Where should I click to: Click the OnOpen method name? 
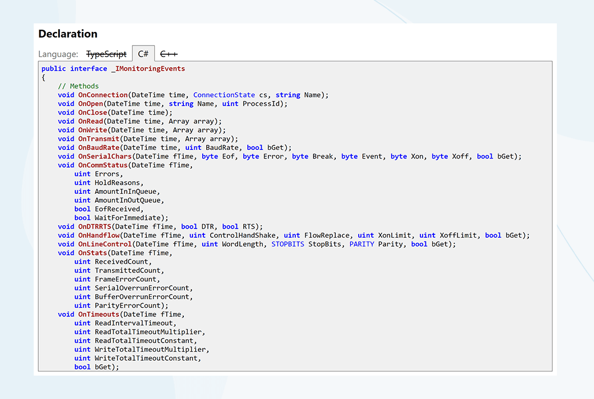click(90, 104)
